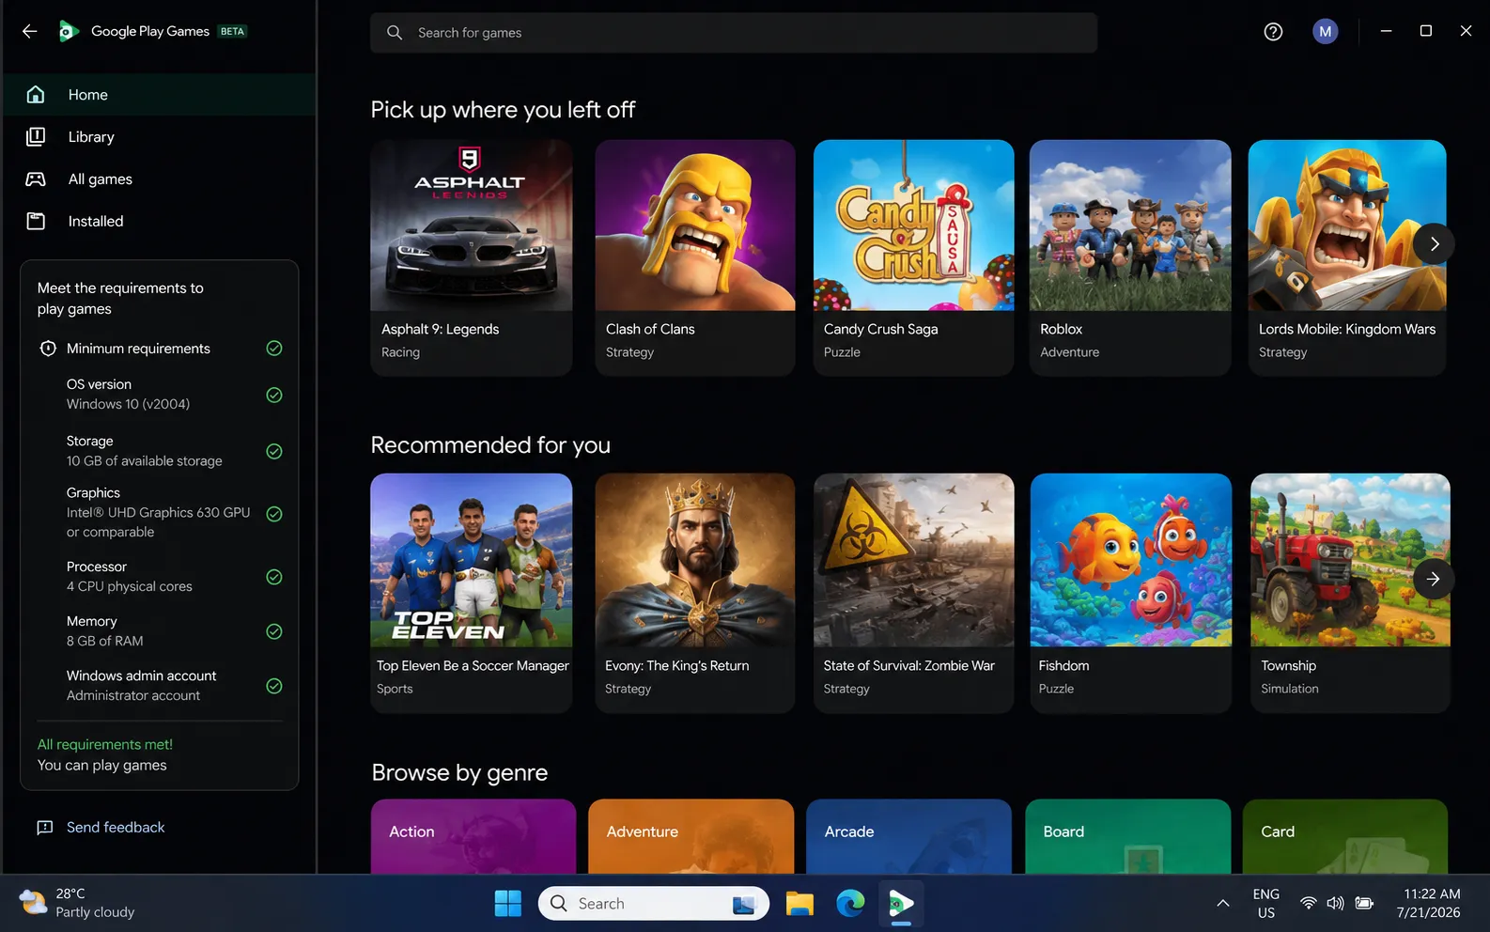Click the ENG US language indicator
The width and height of the screenshot is (1490, 932).
[1265, 904]
